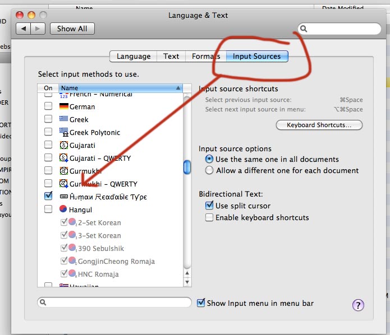Image resolution: width=390 pixels, height=335 pixels.
Task: Click the German flag icon
Action: 64,106
